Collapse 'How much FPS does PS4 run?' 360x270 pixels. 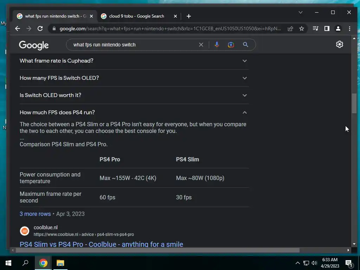click(x=134, y=112)
